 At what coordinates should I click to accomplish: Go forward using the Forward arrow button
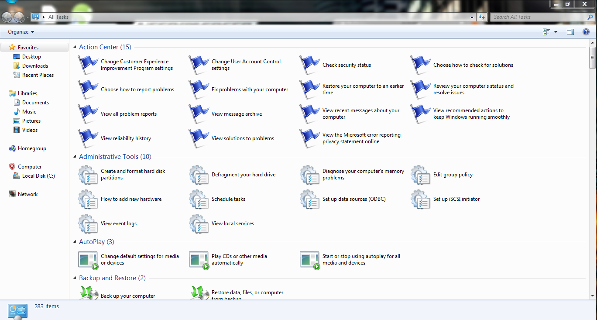19,17
